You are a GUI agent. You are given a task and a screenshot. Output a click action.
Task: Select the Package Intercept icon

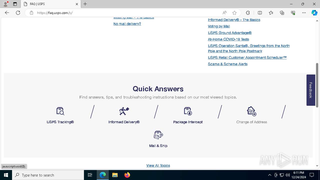tap(188, 111)
